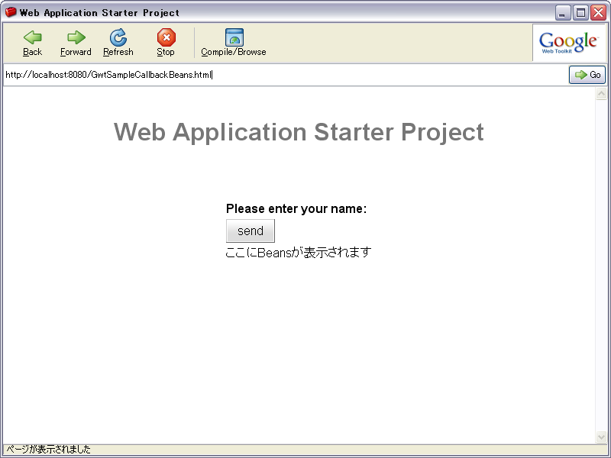611x458 pixels.
Task: Click the text ここにBeansが表示されます
Action: 298,251
